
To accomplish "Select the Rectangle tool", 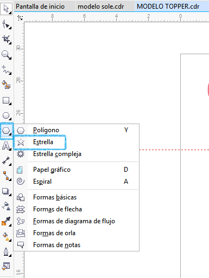I will point(7,100).
